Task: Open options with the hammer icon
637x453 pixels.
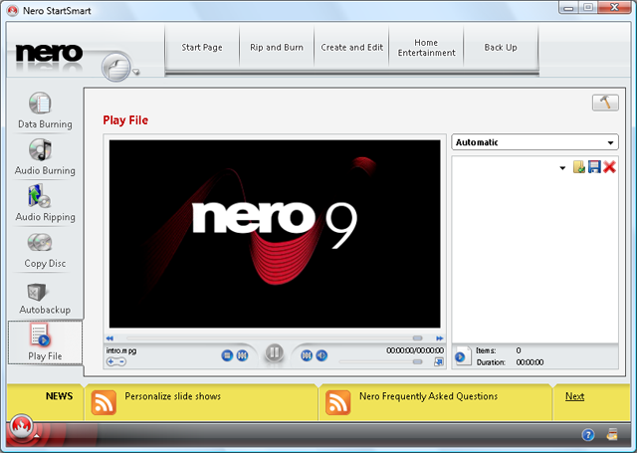Action: pyautogui.click(x=604, y=104)
